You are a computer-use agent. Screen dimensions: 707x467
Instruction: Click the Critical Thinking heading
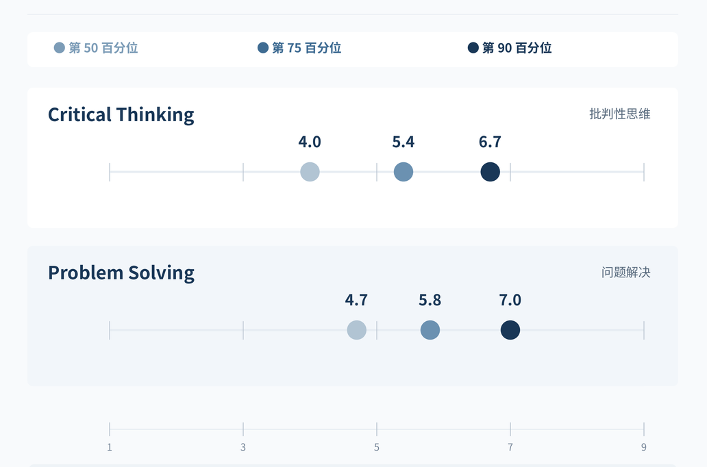(121, 115)
